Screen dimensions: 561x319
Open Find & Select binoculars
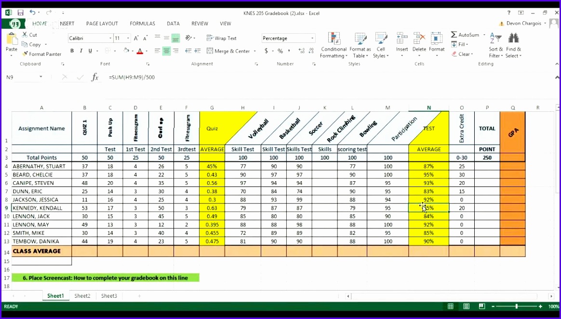point(513,45)
